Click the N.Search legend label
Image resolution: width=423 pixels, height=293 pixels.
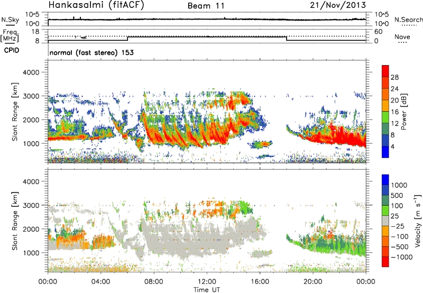tap(408, 20)
